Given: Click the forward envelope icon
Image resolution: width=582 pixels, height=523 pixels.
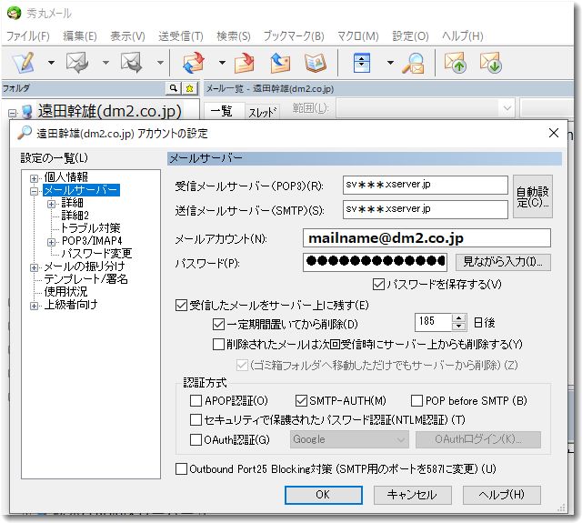Looking at the screenshot, I should [x=132, y=63].
